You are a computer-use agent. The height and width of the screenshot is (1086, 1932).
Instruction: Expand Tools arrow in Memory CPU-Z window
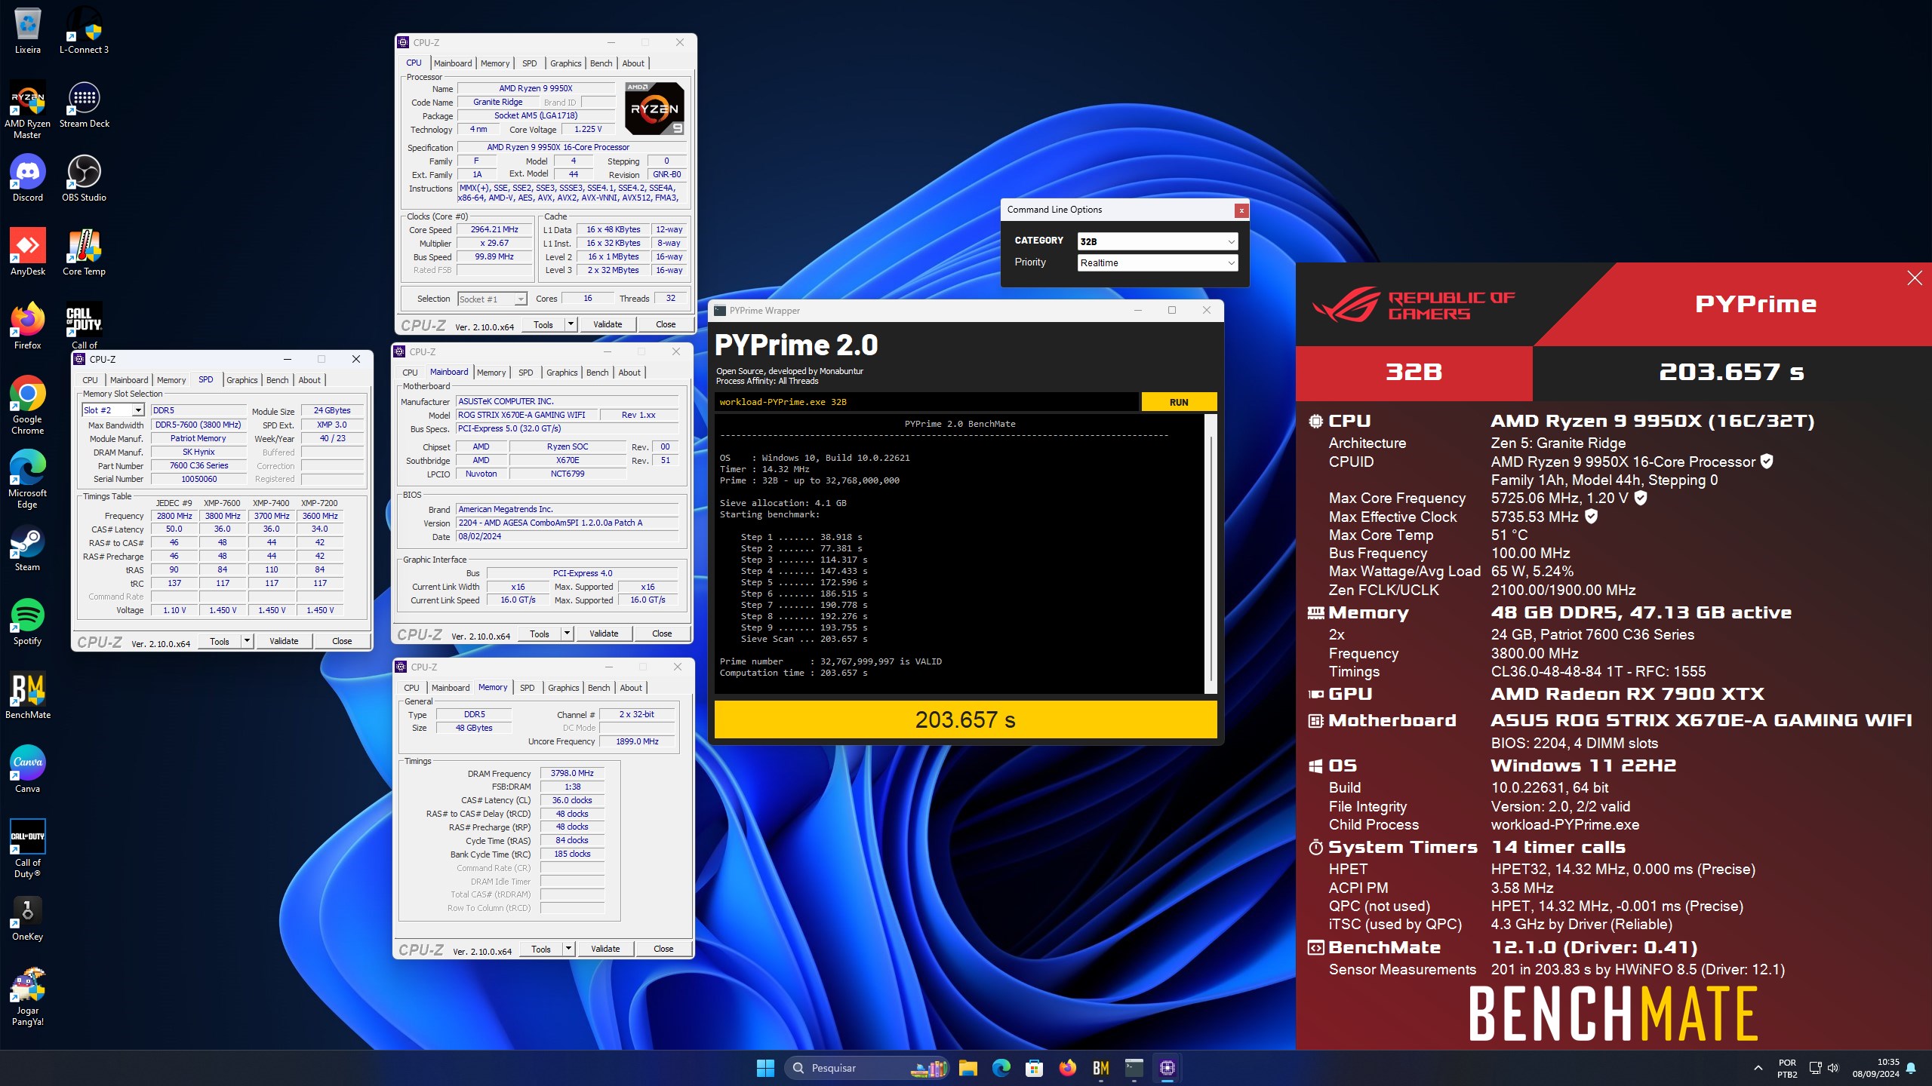pos(568,949)
